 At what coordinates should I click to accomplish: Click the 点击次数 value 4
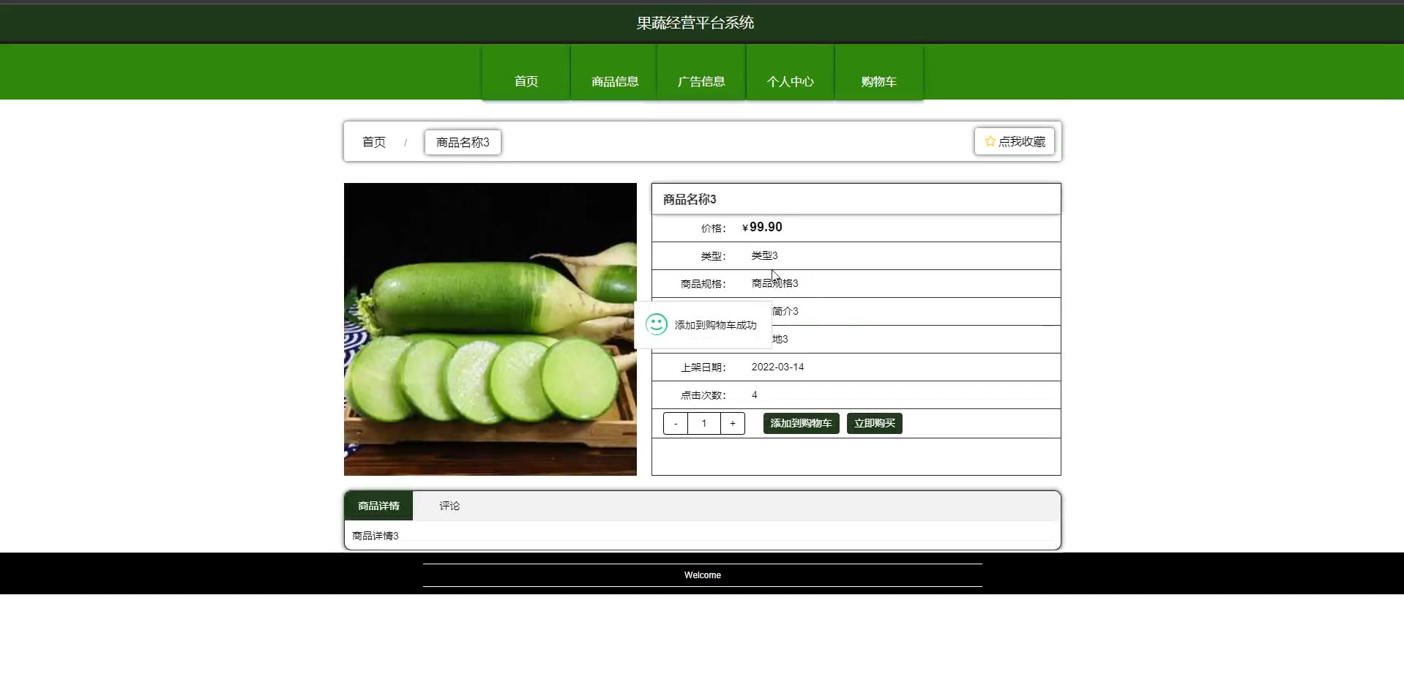pos(755,395)
